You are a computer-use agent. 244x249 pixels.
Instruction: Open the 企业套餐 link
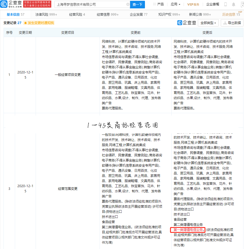click(213, 4)
